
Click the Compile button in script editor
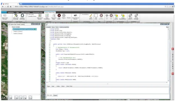click(x=49, y=27)
